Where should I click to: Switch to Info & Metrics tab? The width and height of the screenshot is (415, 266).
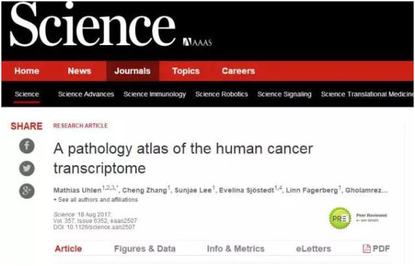click(235, 248)
